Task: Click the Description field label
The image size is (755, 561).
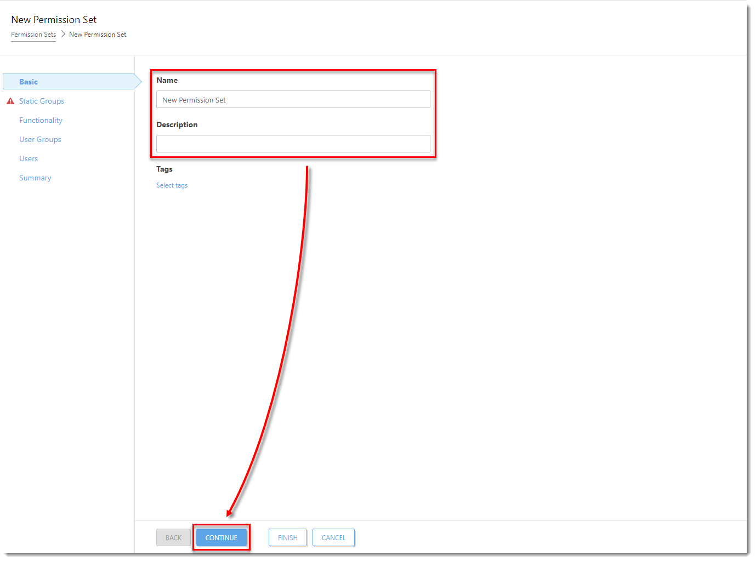Action: 177,124
